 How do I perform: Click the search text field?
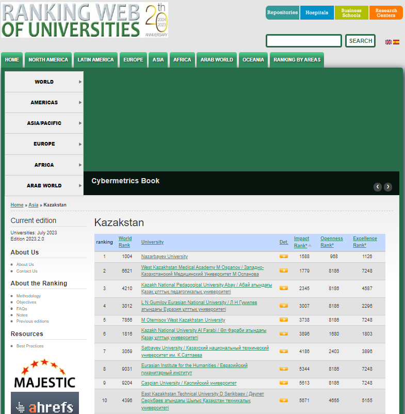click(x=303, y=41)
